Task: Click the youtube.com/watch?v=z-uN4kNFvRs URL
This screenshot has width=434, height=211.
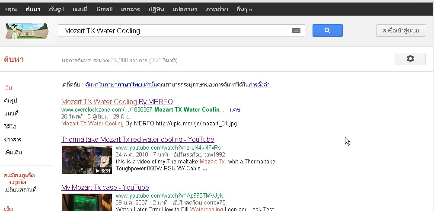Action: tap(168, 147)
